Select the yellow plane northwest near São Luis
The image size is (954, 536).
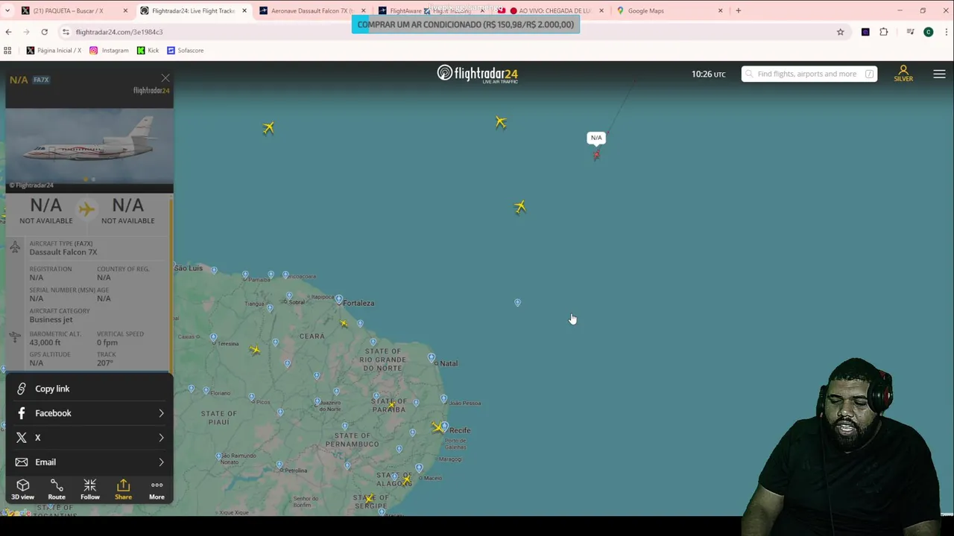[x=268, y=128]
